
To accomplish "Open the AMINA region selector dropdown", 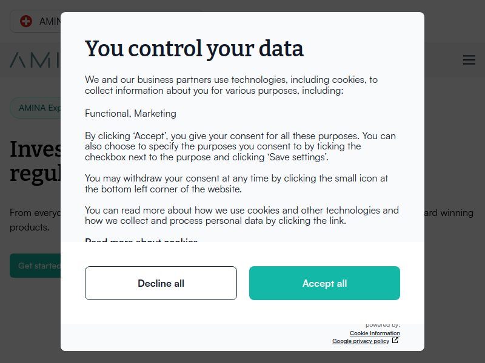I will 42,21.
